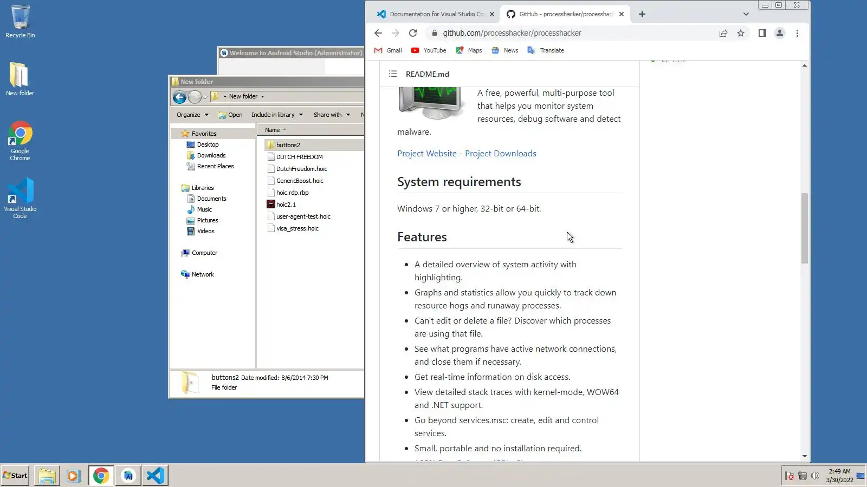Click the Explorer forward button
The image size is (867, 487).
(x=195, y=97)
